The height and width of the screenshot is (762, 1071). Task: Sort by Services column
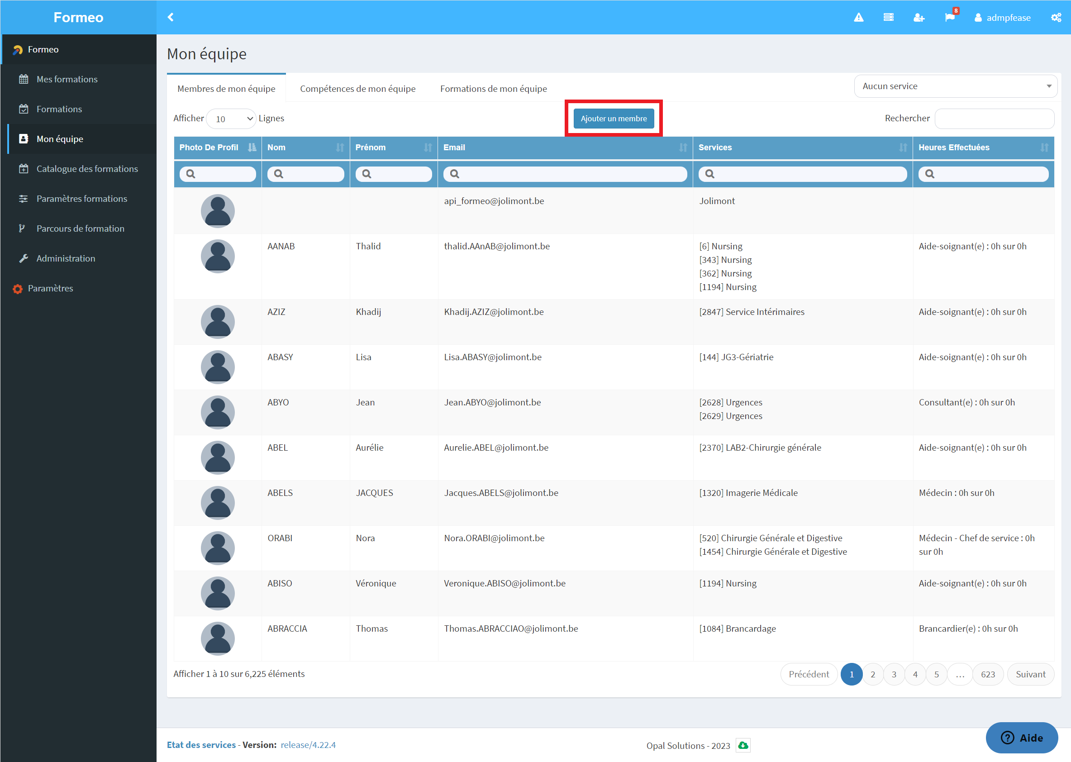coord(802,148)
